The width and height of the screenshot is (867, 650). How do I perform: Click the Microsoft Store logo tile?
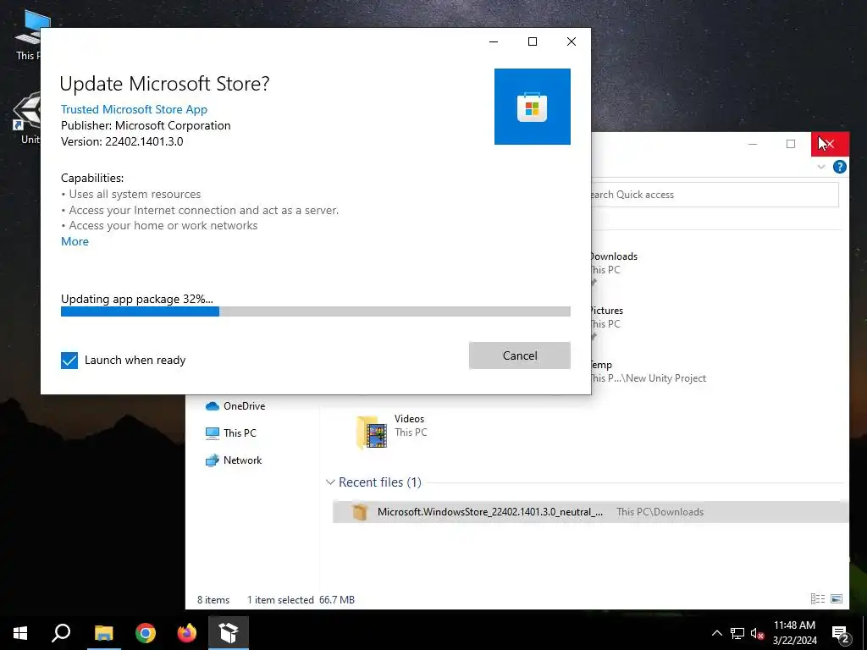(532, 107)
